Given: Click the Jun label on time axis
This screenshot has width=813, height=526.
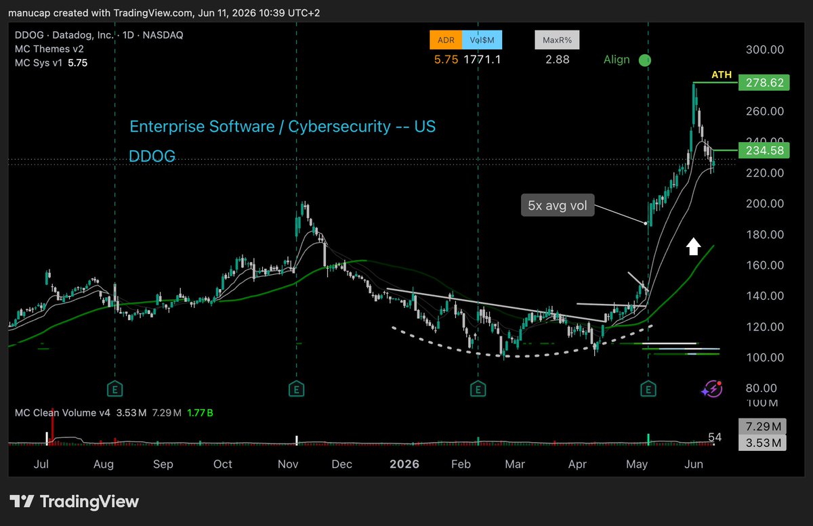Looking at the screenshot, I should click(694, 464).
